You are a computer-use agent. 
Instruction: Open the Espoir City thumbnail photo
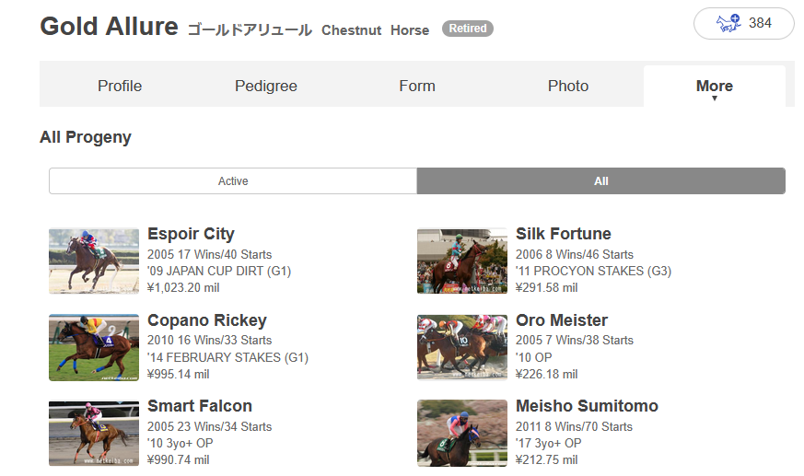pyautogui.click(x=94, y=261)
